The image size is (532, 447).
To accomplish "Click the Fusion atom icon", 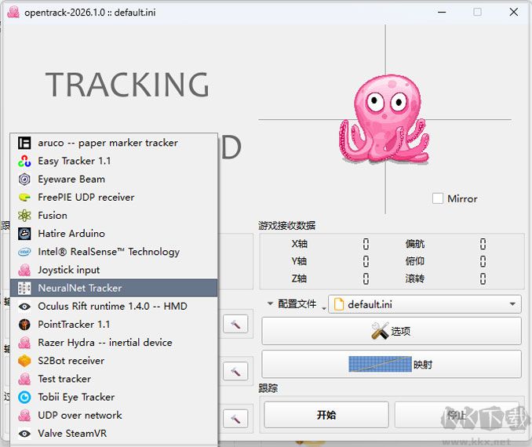I will (24, 216).
